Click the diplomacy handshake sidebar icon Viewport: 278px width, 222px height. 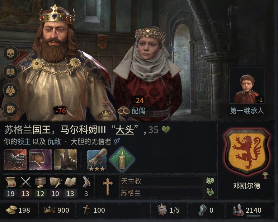(10, 109)
